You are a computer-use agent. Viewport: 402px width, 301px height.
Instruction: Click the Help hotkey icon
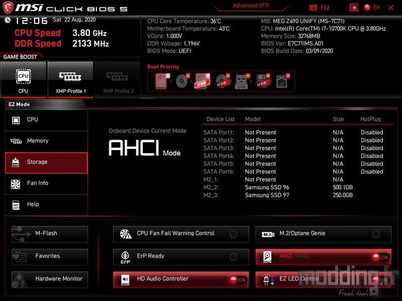(16, 205)
